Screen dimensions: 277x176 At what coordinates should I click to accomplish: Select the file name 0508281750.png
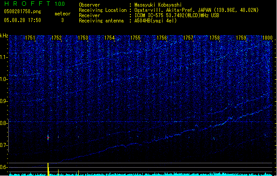pyautogui.click(x=22, y=12)
